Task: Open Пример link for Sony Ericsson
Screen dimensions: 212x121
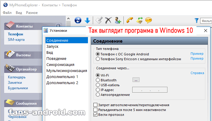Action: [197, 58]
